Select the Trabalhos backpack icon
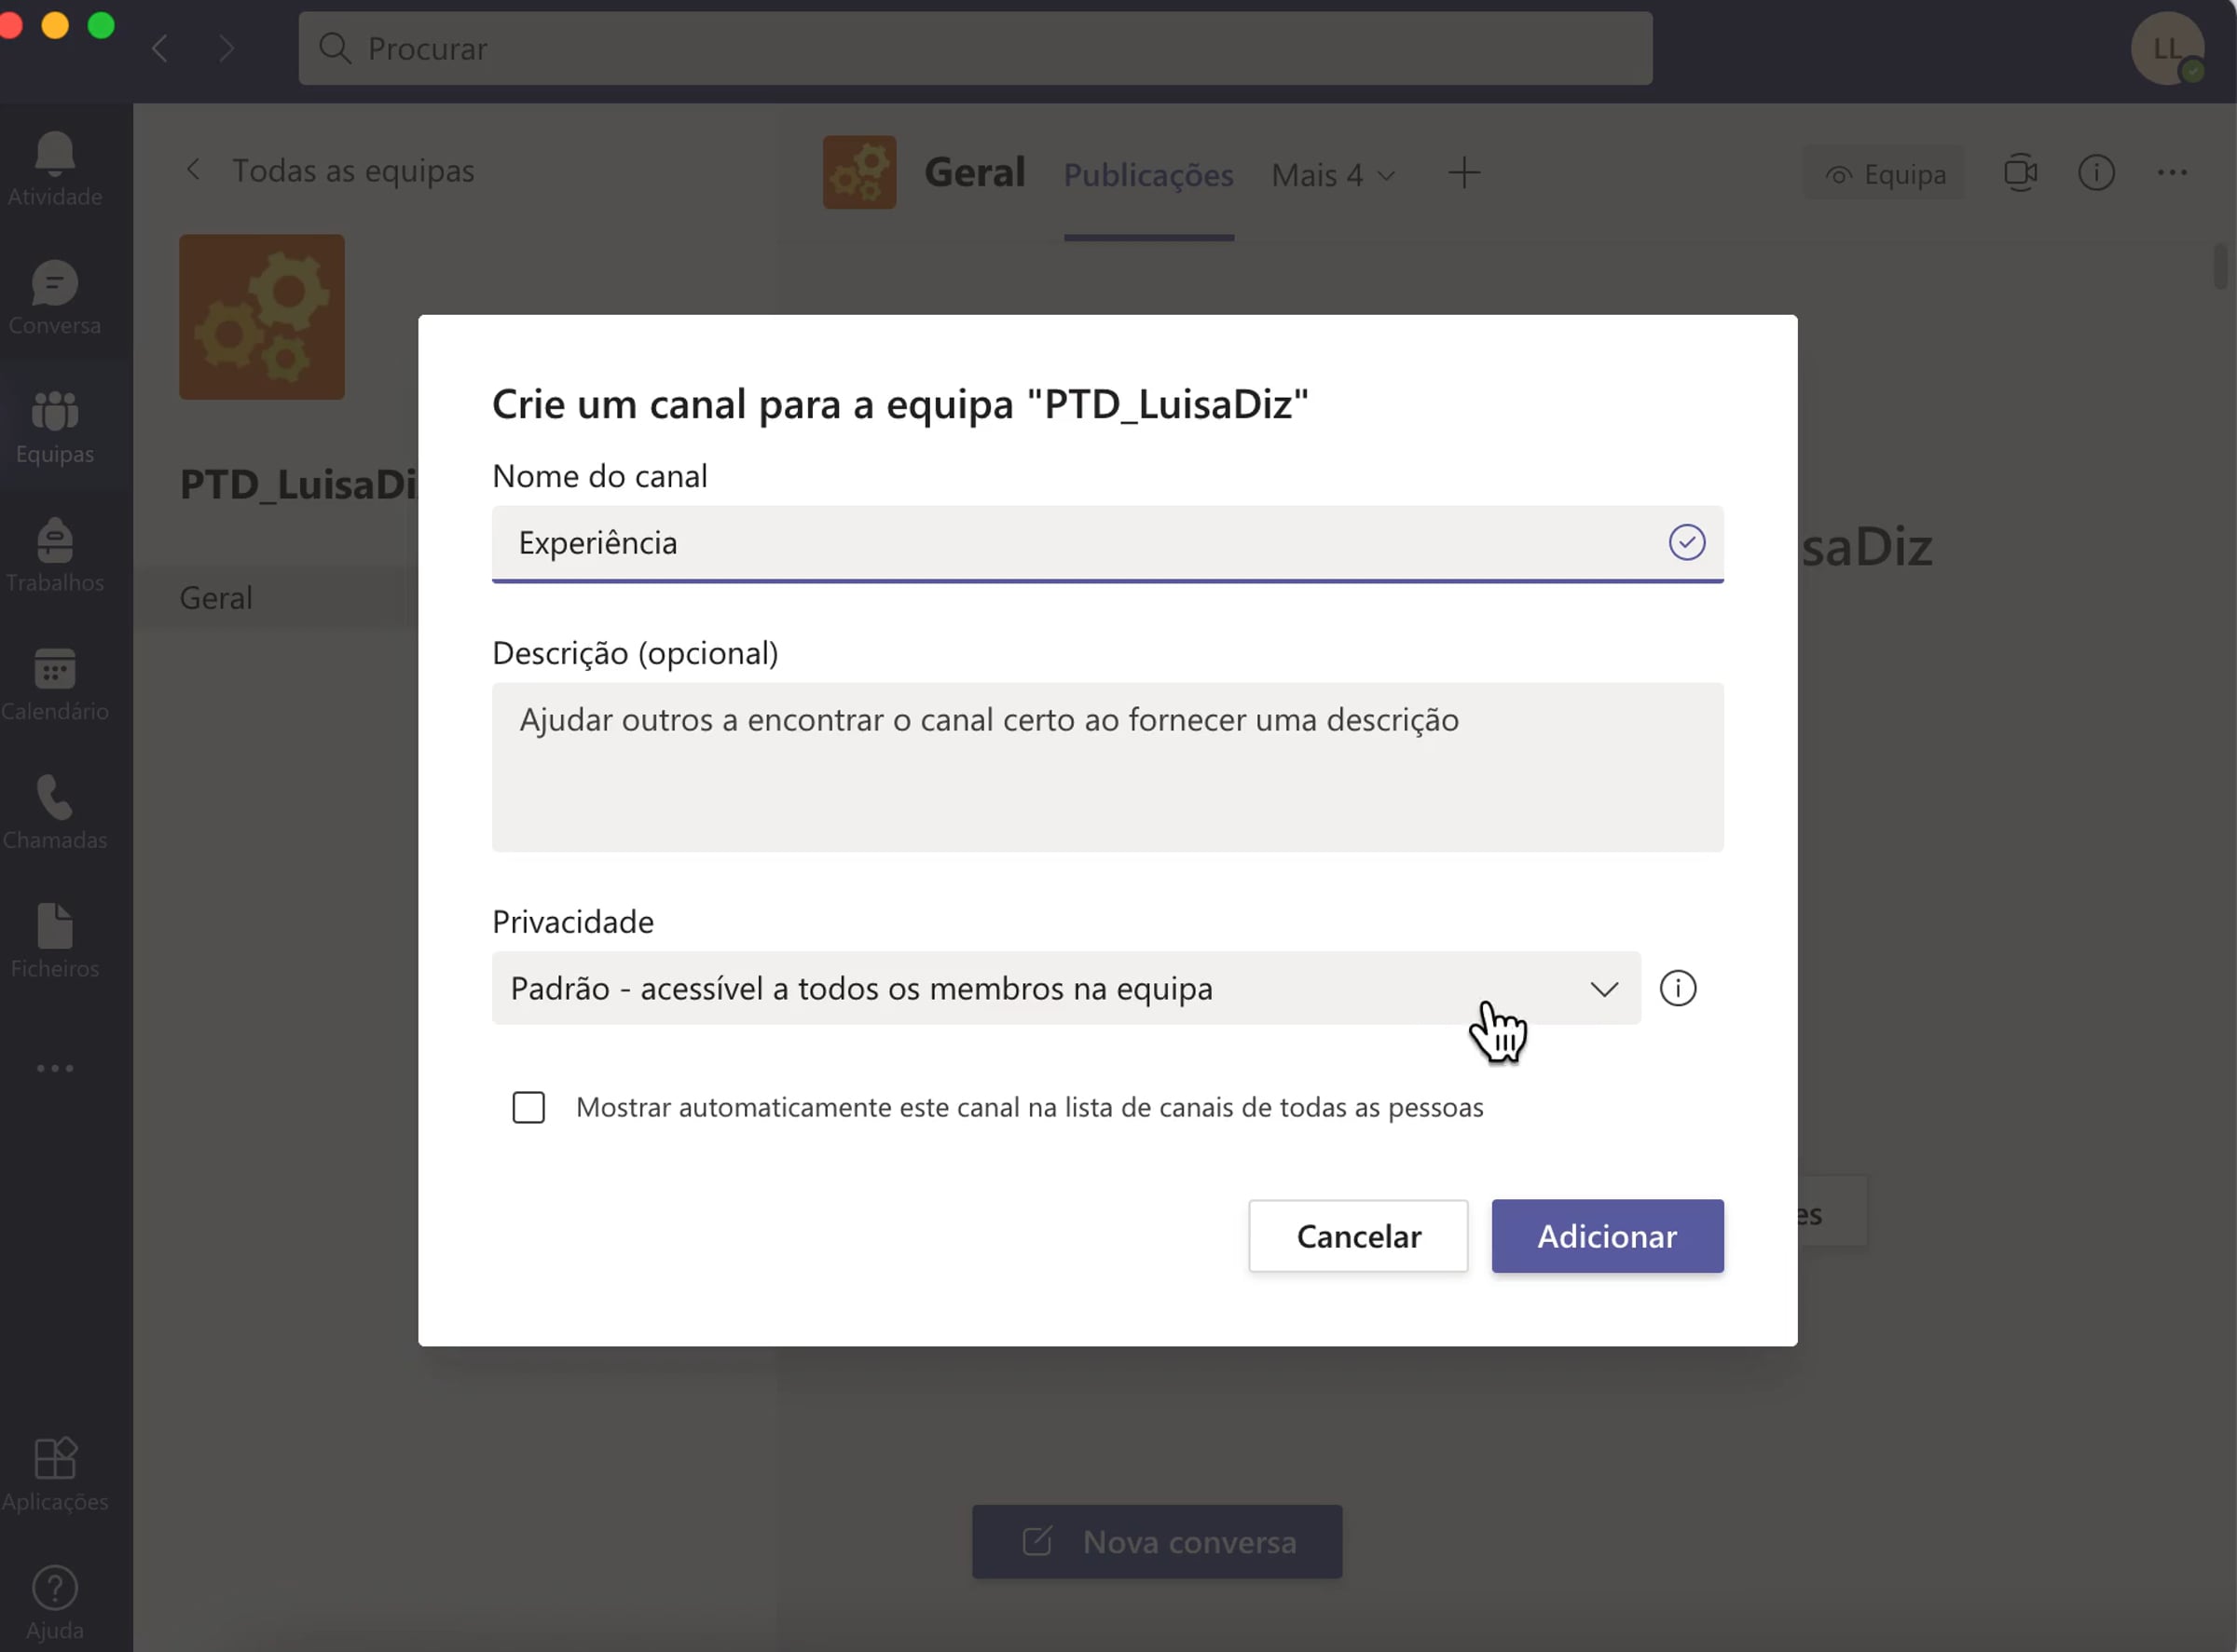Screen dimensions: 2237x1652 (x=55, y=542)
